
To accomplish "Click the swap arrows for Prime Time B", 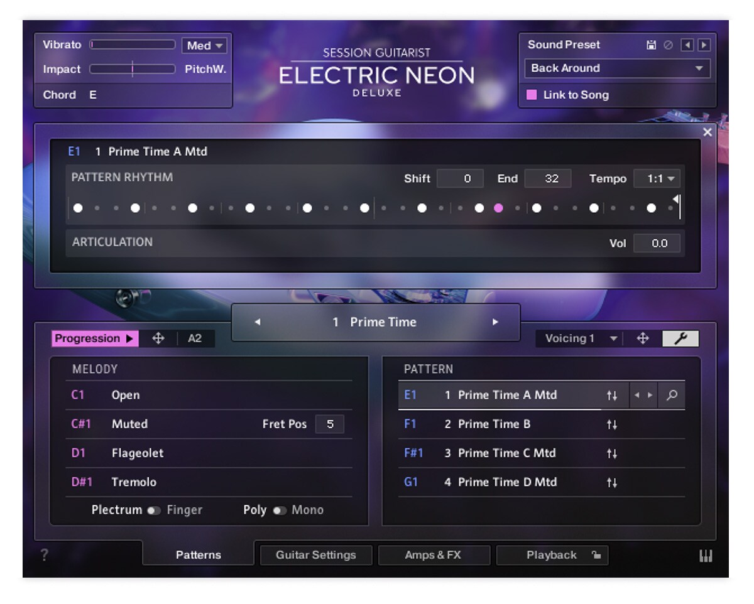I will tap(611, 425).
